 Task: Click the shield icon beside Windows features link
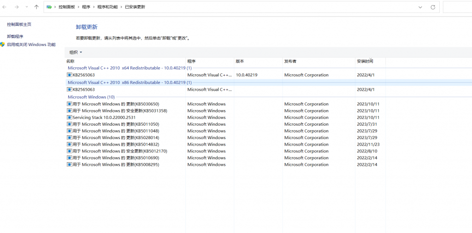[x=3, y=45]
